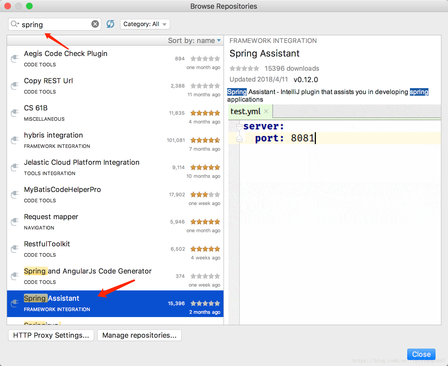Screen dimensions: 448x366
Task: Click NAVIGATION category under Request mapper
Action: pyautogui.click(x=39, y=228)
